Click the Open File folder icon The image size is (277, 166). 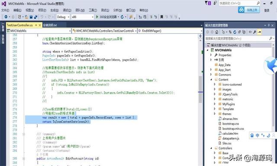coord(26,17)
